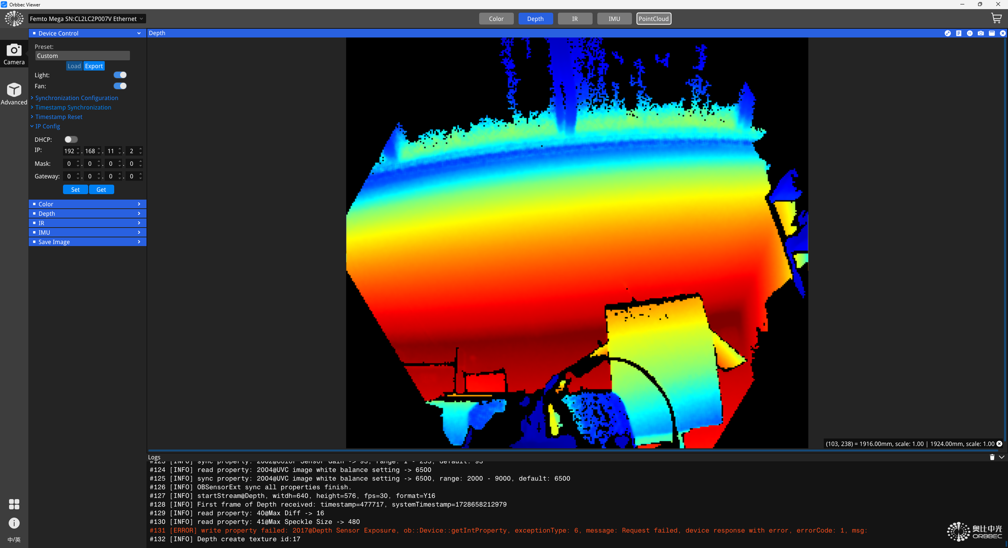Open the Depth stream info document icon
1008x548 pixels.
tap(959, 33)
